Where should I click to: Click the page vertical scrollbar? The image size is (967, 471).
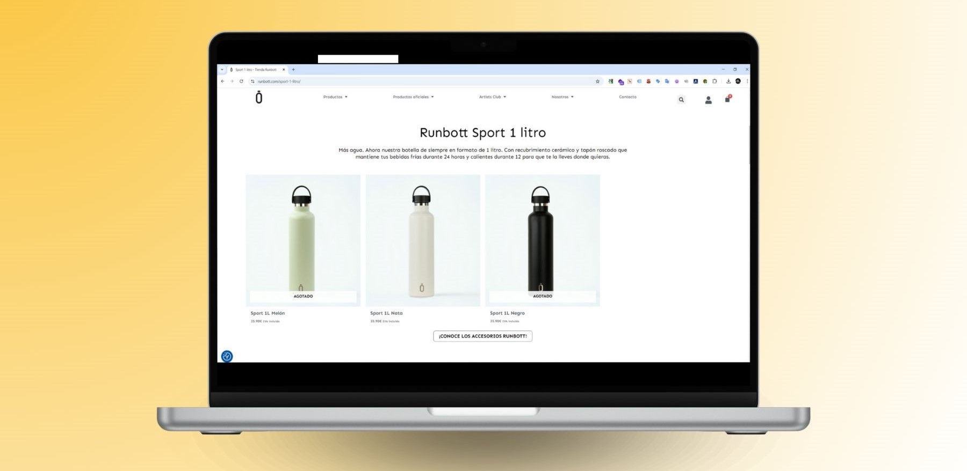click(748, 145)
